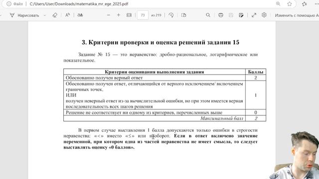
Task: Open the translate icon in PDF toolbar
Action: click(80, 15)
